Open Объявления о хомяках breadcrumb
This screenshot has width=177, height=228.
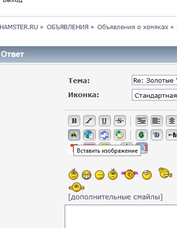(x=133, y=27)
